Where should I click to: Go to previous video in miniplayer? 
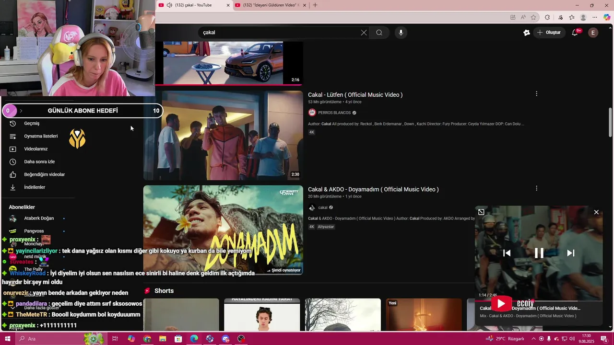pyautogui.click(x=507, y=253)
